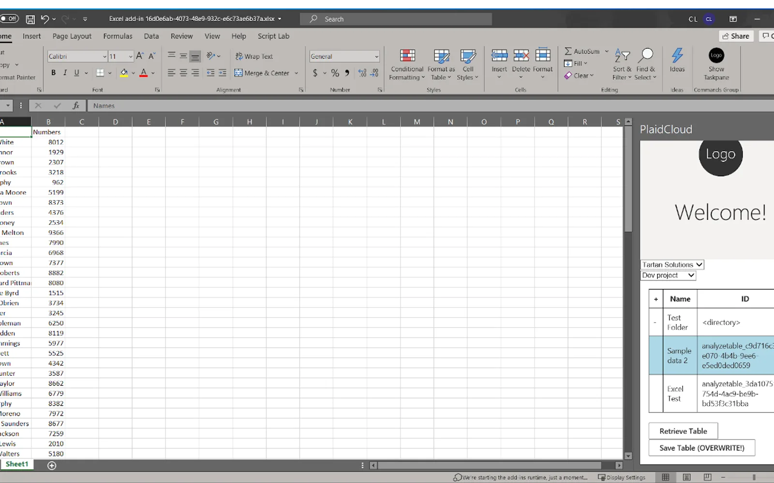Viewport: 774px width, 483px height.
Task: Switch to Page Layout view in status bar
Action: pyautogui.click(x=686, y=477)
